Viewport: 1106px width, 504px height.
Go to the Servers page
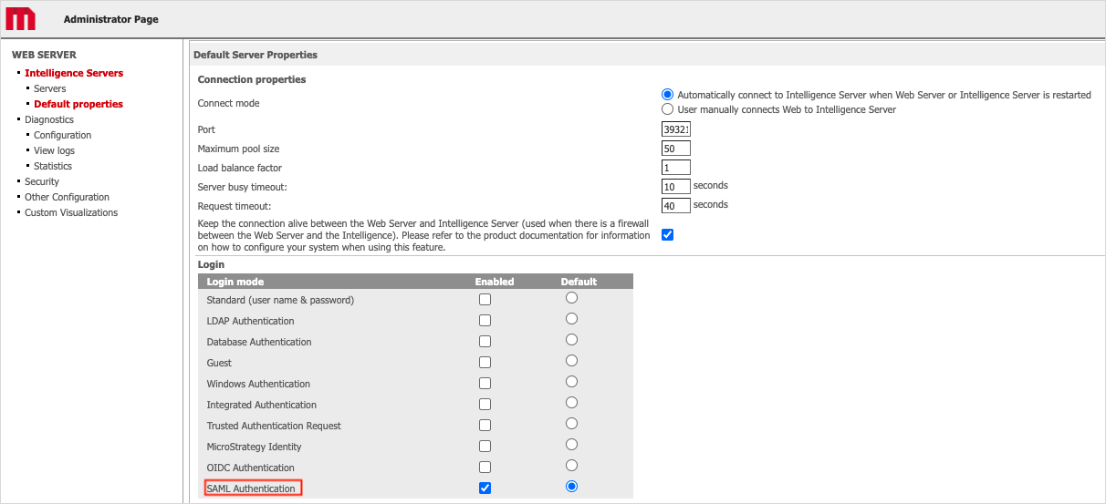click(49, 88)
